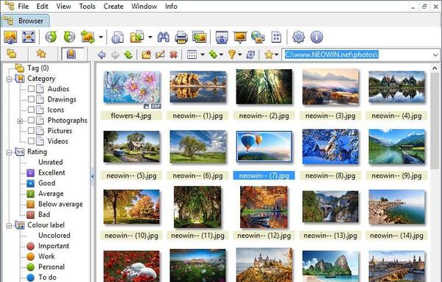
Task: Go forward with the right arrow
Action: [115, 54]
